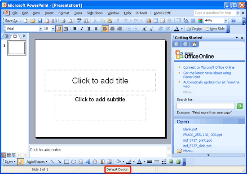The image size is (247, 174).
Task: Select the Rectangle shape tool
Action: pos(66,161)
